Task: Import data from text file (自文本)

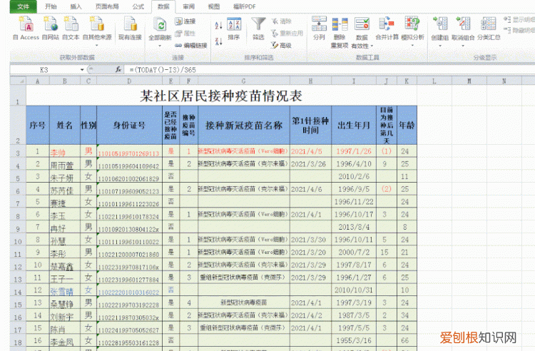Action: coord(71,28)
